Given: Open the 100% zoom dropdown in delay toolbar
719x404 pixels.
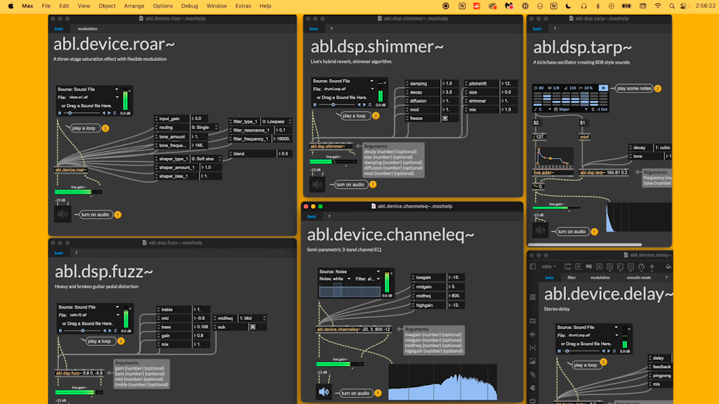Looking at the screenshot, I should pos(548,267).
